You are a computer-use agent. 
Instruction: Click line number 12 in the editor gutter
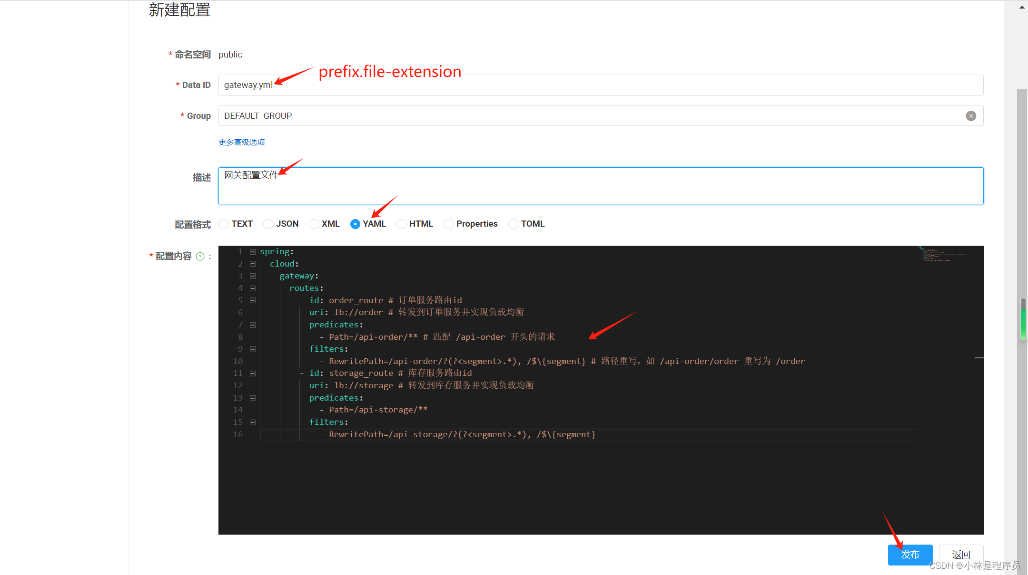pyautogui.click(x=238, y=385)
